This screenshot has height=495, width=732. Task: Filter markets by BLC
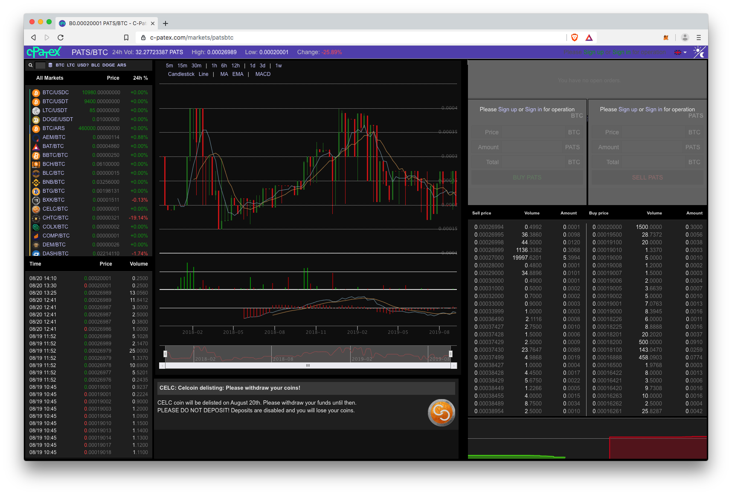(x=96, y=65)
